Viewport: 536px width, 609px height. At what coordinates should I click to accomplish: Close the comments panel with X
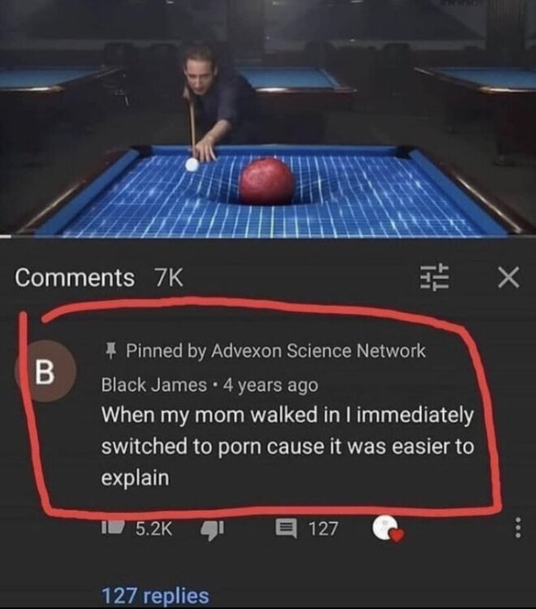[x=508, y=278]
